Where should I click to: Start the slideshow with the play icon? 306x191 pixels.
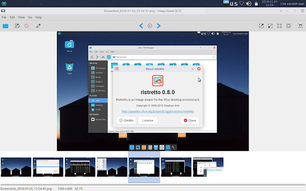pos(150,26)
